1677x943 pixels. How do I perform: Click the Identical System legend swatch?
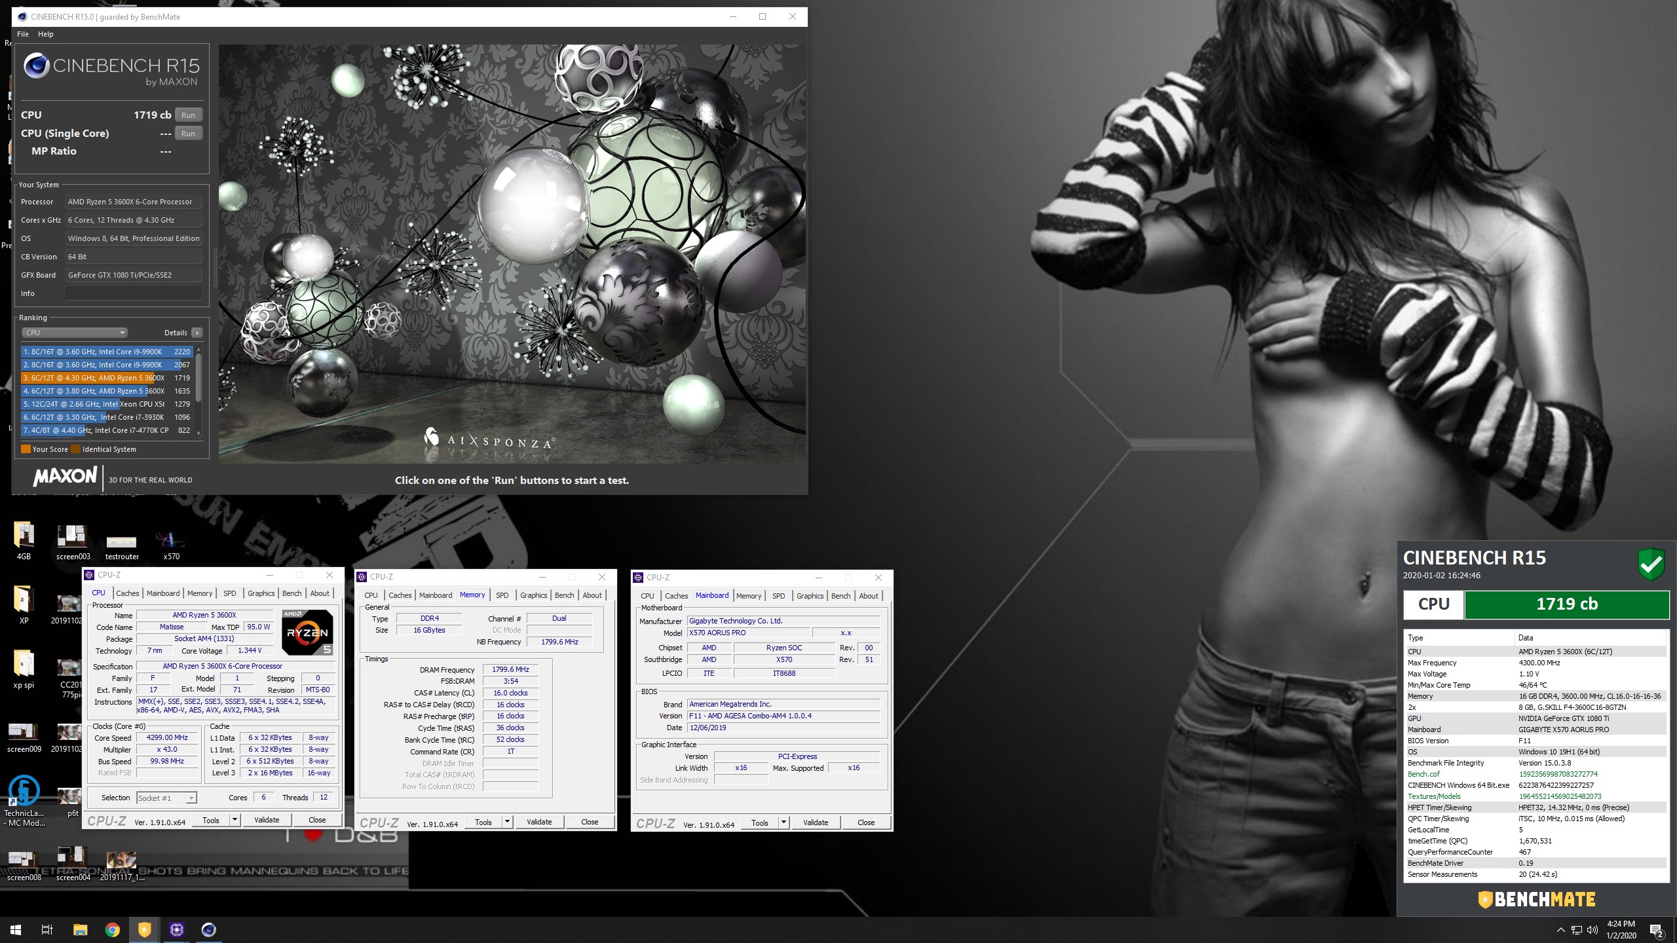[x=75, y=449]
